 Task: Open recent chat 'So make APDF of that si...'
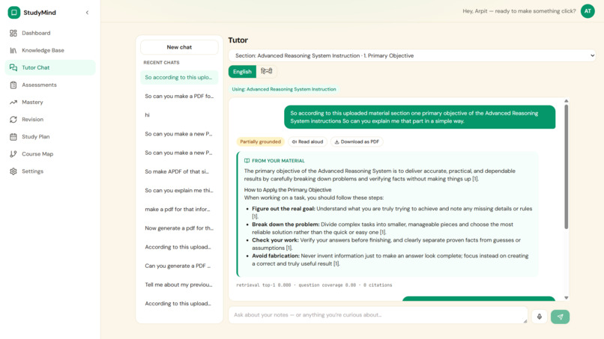[179, 171]
